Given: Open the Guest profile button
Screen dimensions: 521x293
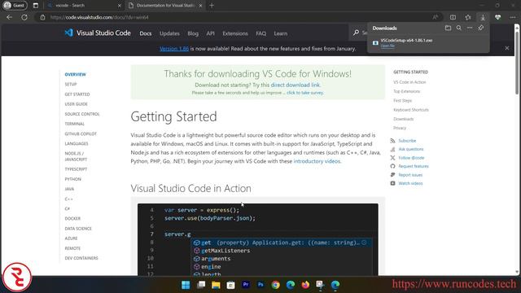Looking at the screenshot, I should [x=15, y=6].
